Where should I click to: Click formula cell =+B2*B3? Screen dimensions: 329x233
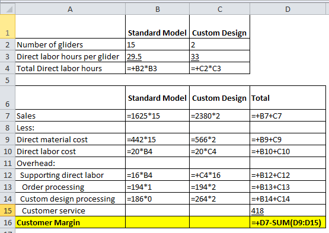tap(157, 68)
